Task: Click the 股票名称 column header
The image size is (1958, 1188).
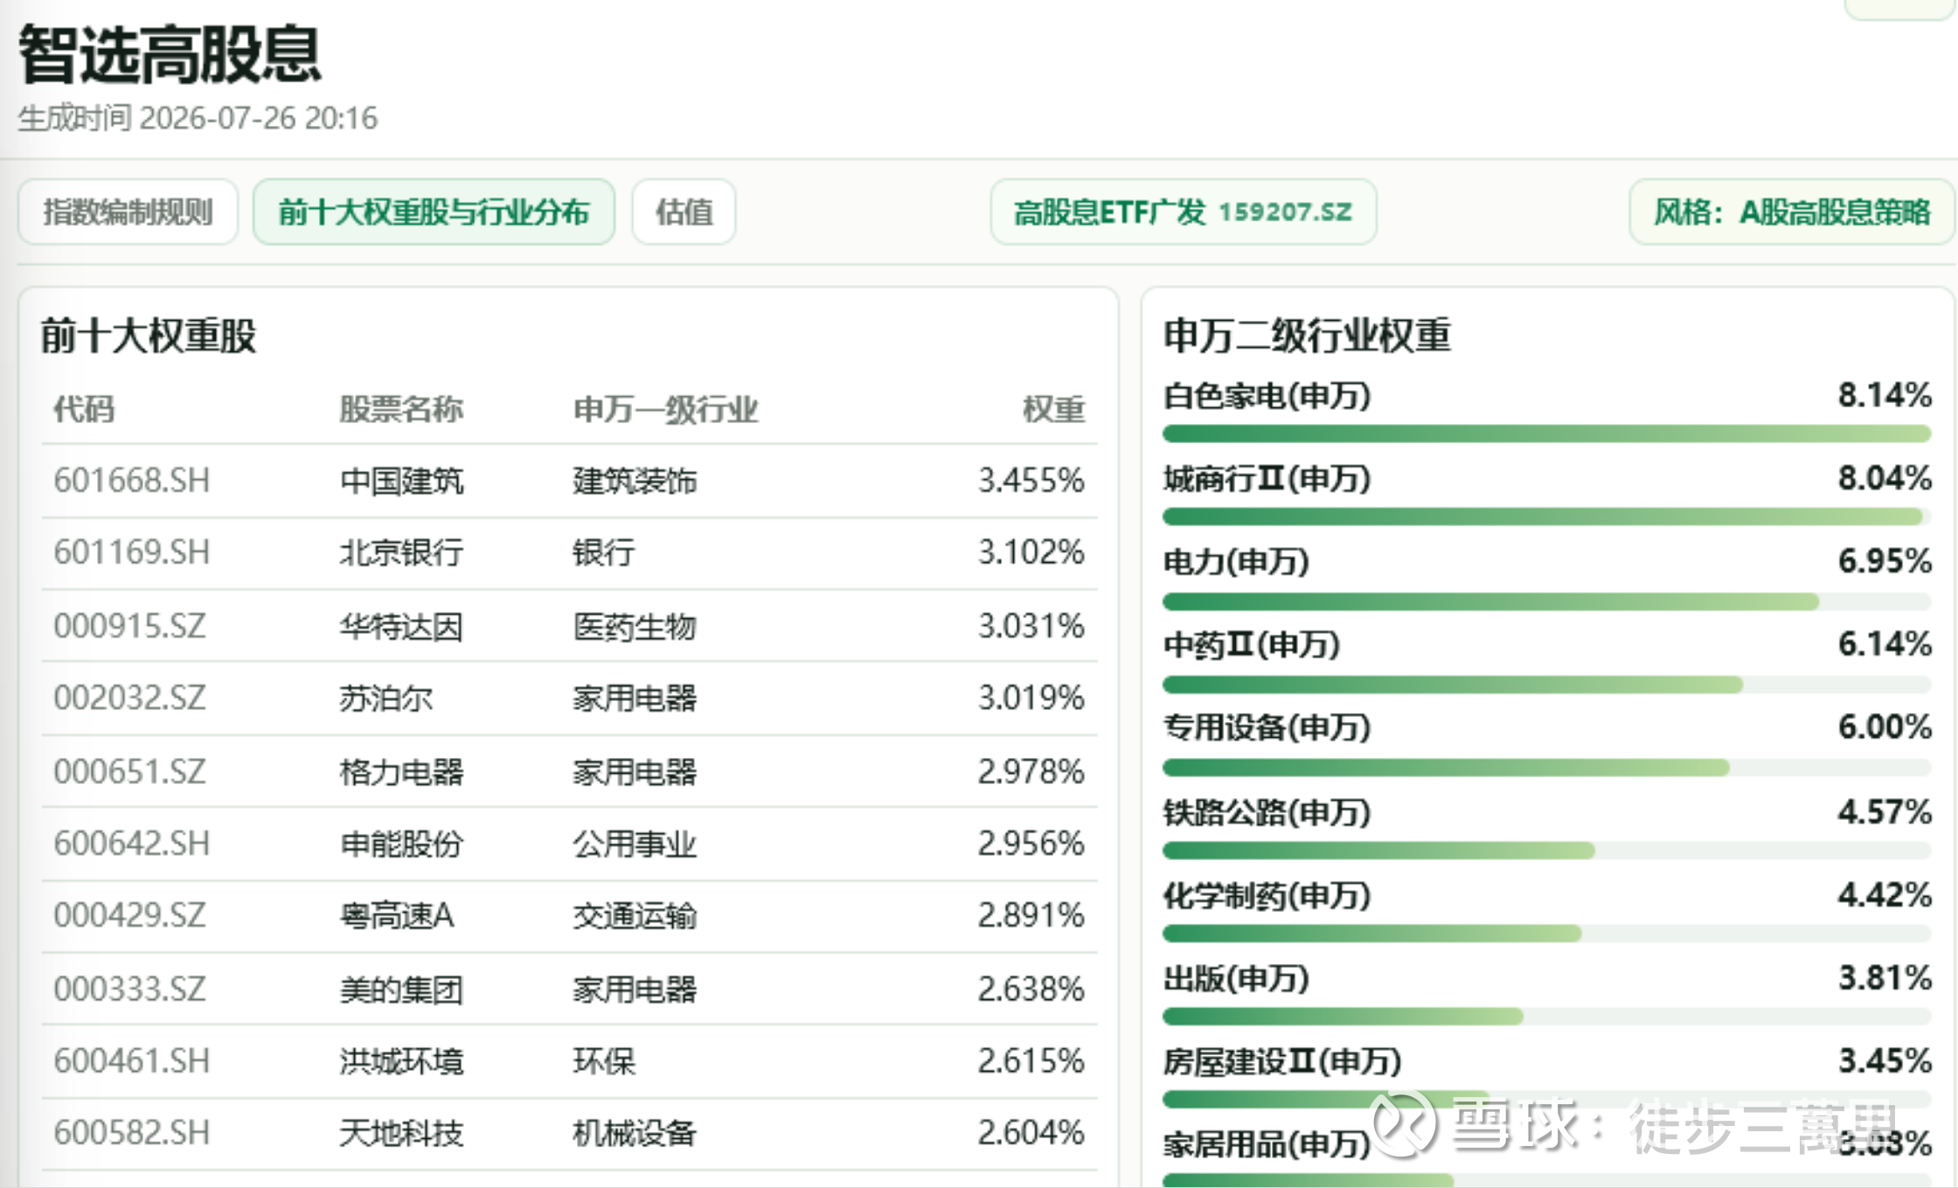Action: (401, 408)
